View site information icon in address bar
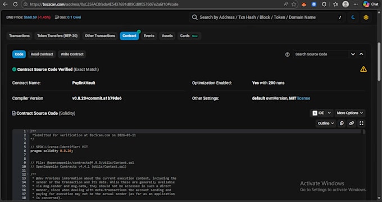382x202 pixels. coord(25,4)
